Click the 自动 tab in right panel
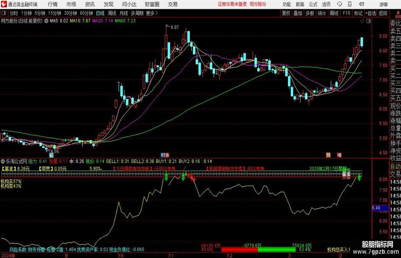This screenshot has width=401, height=258. click(x=395, y=166)
